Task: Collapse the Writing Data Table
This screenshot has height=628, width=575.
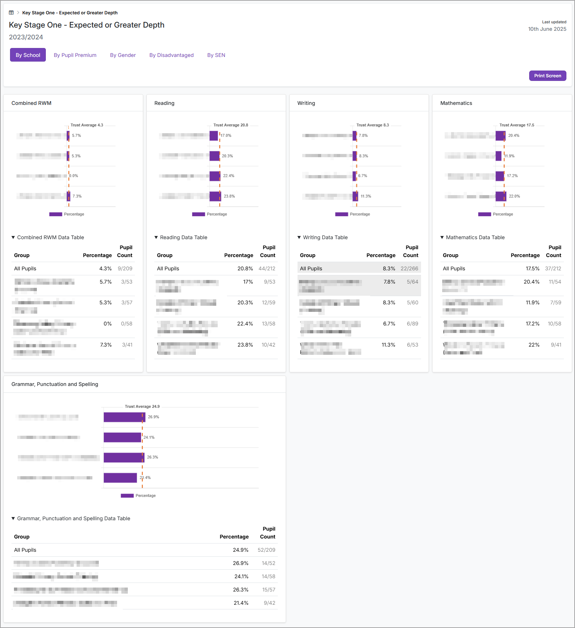Action: [x=323, y=237]
